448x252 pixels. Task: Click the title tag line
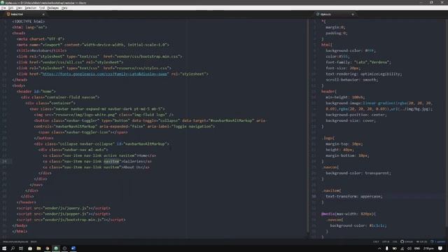(41, 50)
